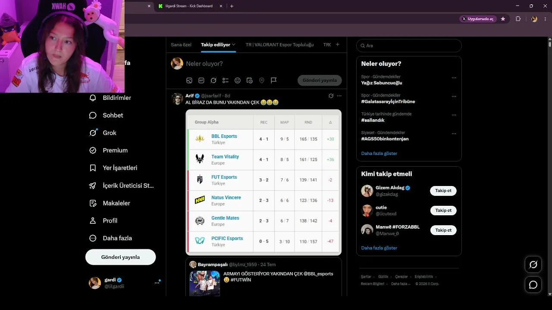Open Yer İşaretleri bookmarks

click(113, 168)
